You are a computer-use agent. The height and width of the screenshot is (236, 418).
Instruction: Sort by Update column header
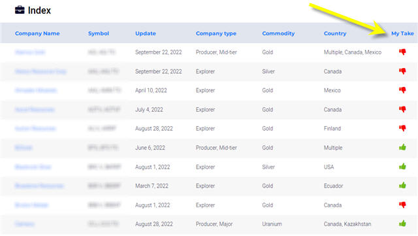(145, 33)
